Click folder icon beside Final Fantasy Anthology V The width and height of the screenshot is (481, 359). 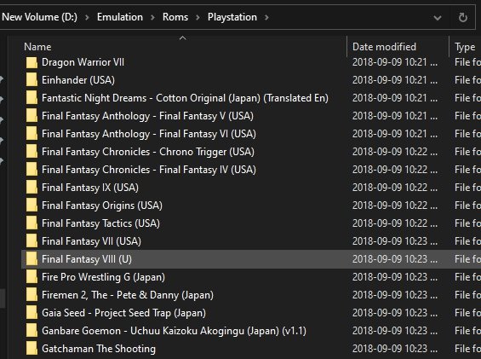31,116
